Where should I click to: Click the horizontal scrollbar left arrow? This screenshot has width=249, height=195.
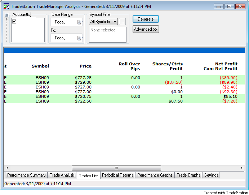[7, 168]
